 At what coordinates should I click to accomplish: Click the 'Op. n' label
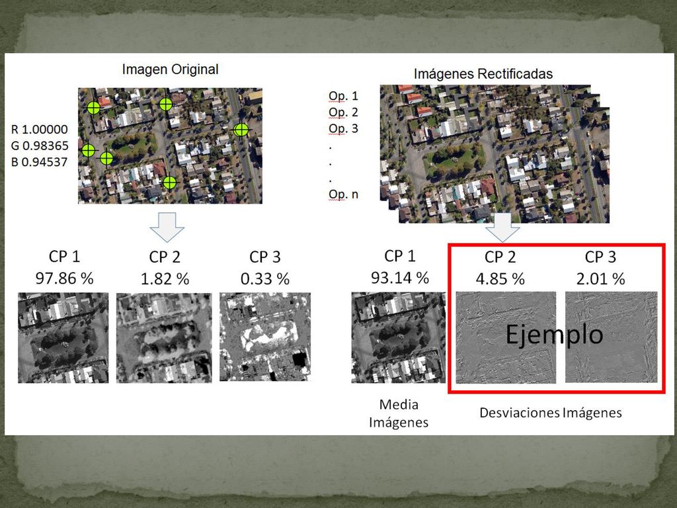coord(343,194)
